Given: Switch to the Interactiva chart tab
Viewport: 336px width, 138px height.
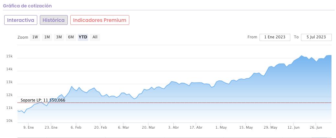Looking at the screenshot, I should click(21, 20).
